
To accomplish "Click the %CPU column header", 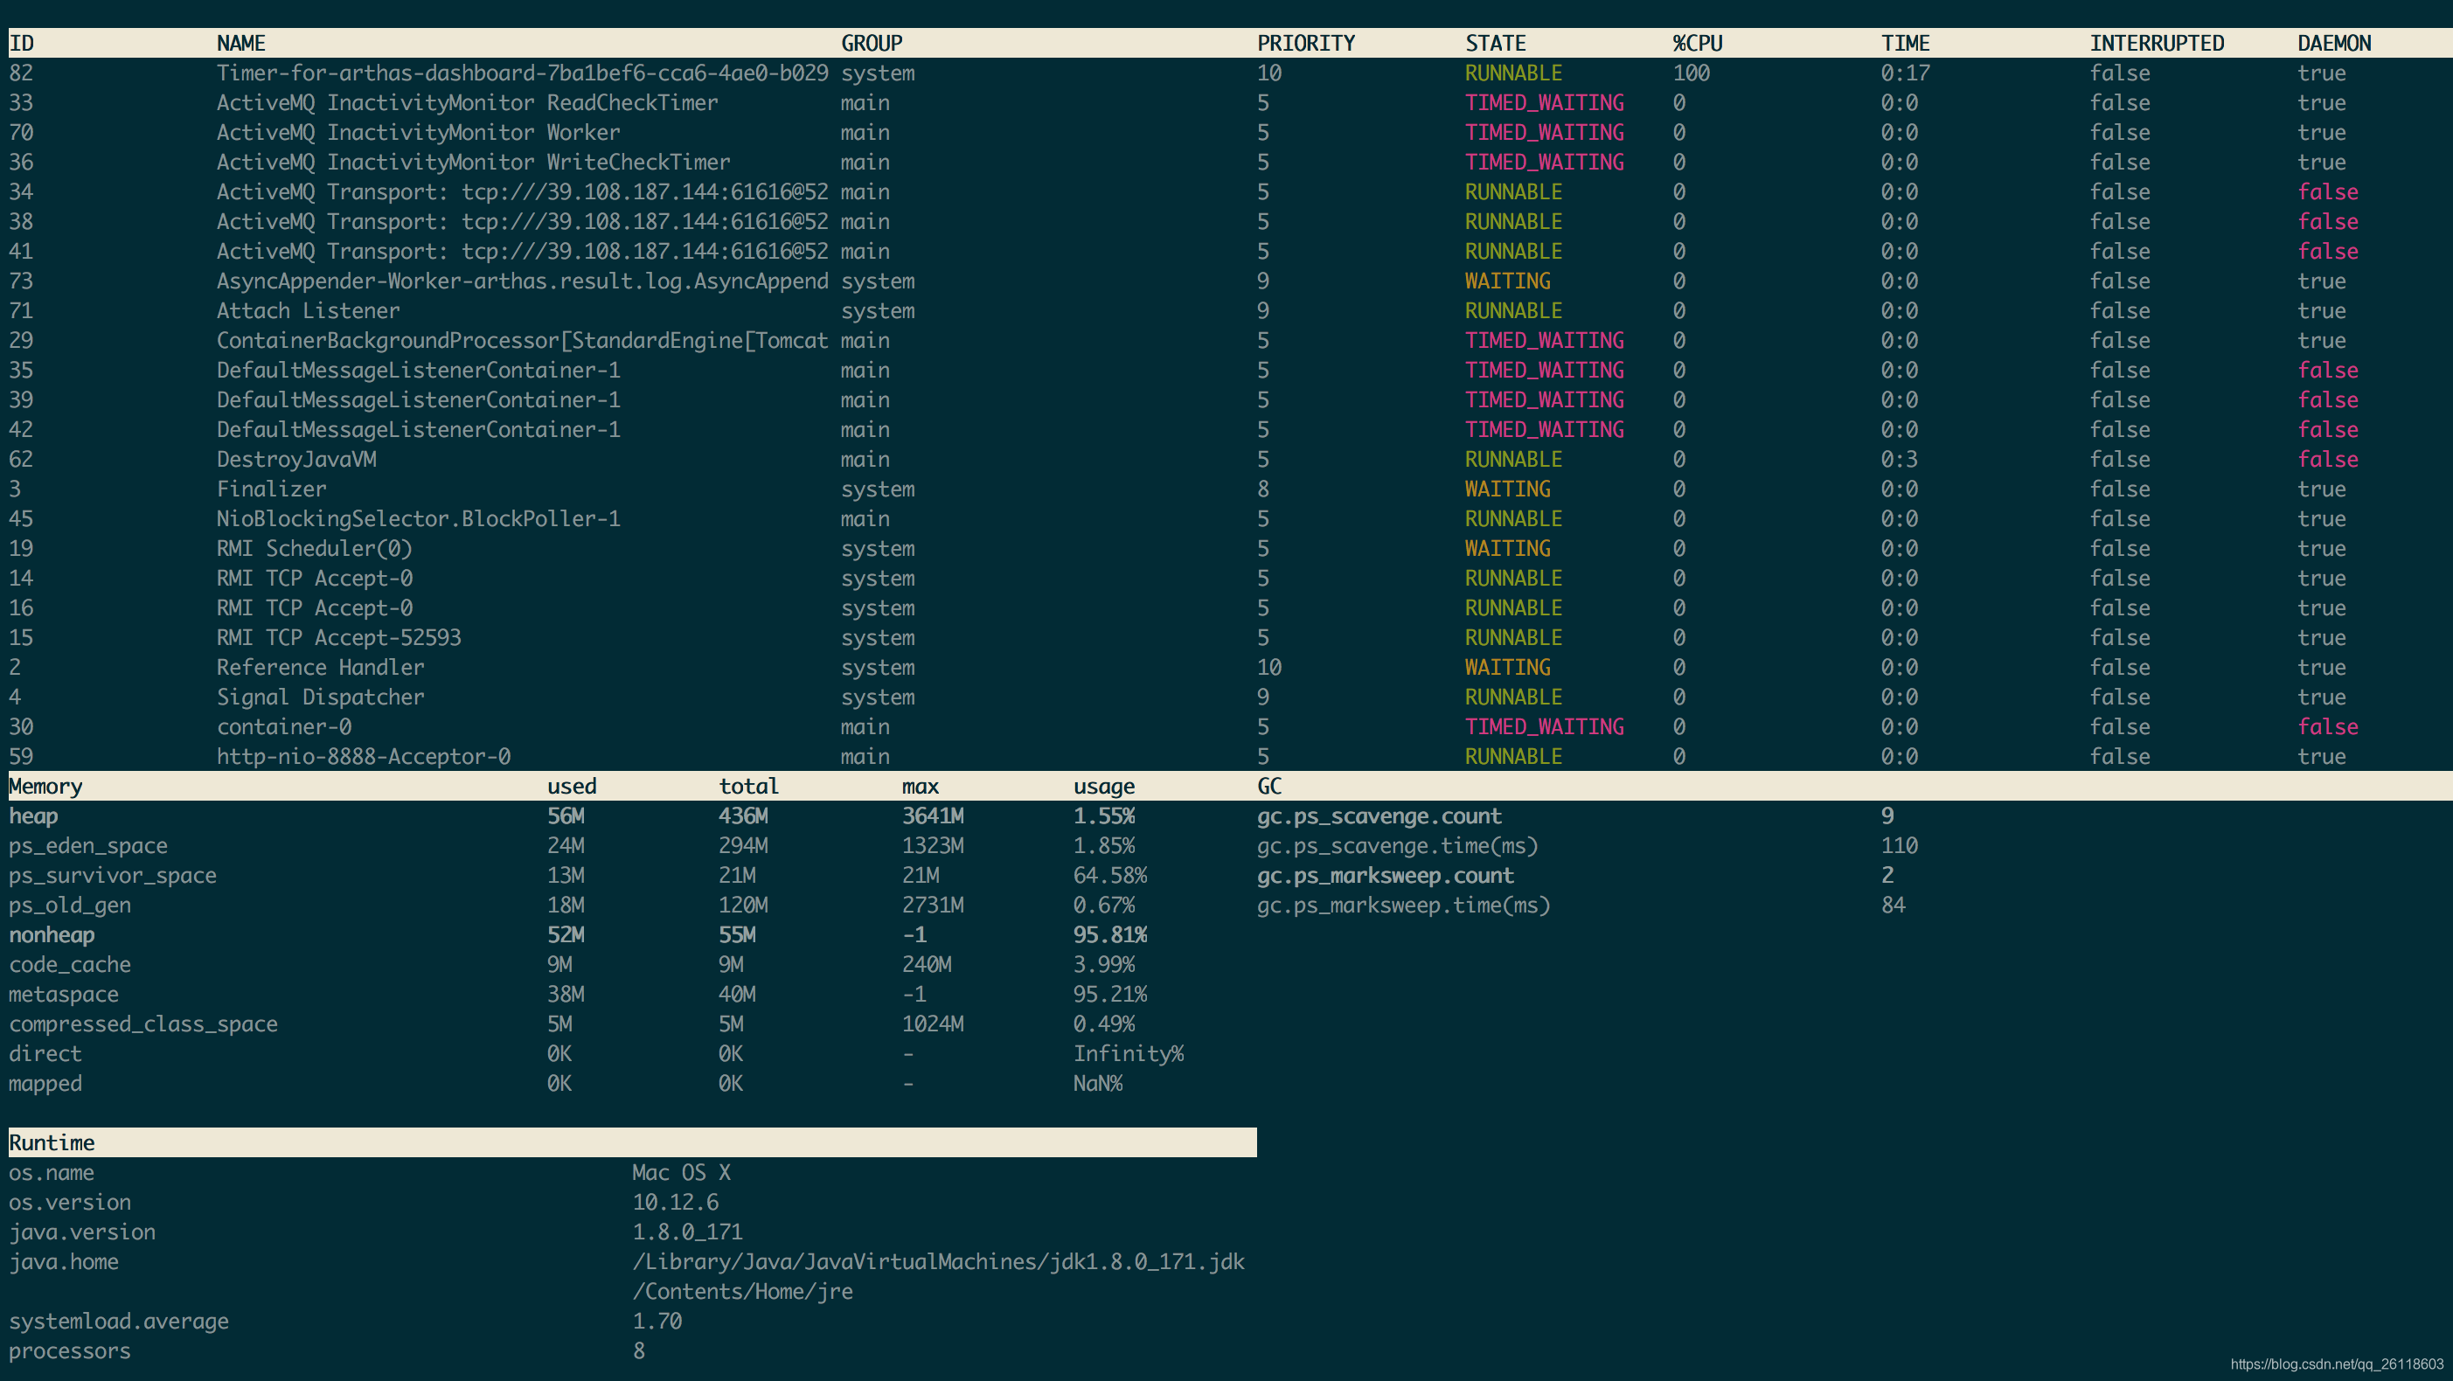I will (x=1697, y=43).
